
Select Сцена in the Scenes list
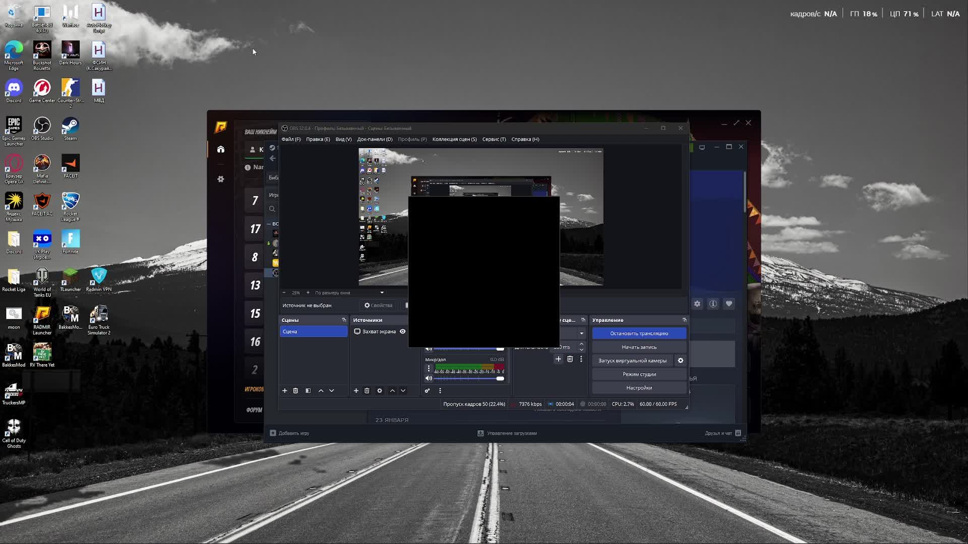[313, 331]
